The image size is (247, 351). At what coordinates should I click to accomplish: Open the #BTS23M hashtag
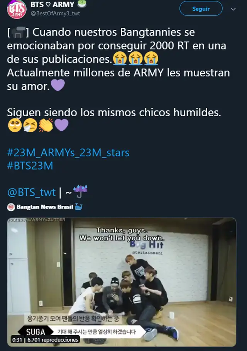(x=30, y=166)
